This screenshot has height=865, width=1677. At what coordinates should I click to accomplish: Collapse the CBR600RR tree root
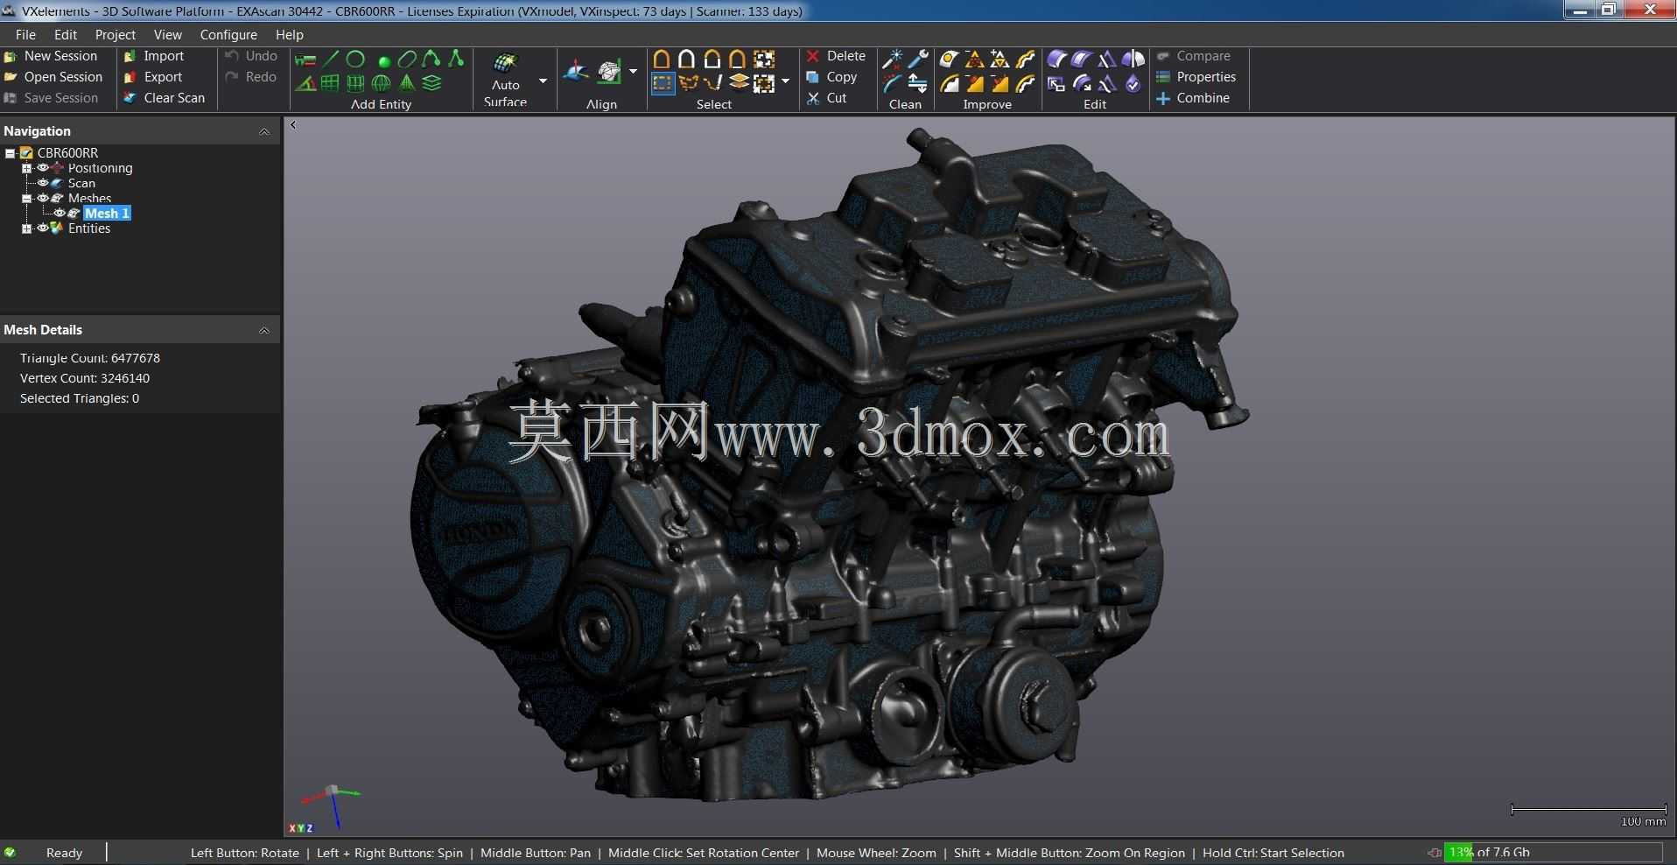coord(11,153)
